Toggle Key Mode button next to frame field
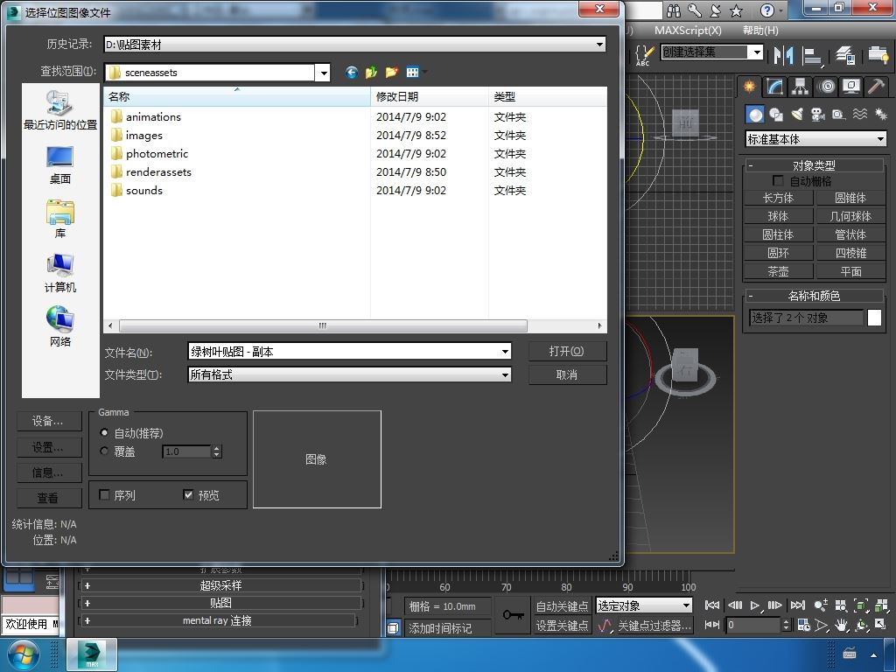This screenshot has height=672, width=896. pyautogui.click(x=712, y=625)
